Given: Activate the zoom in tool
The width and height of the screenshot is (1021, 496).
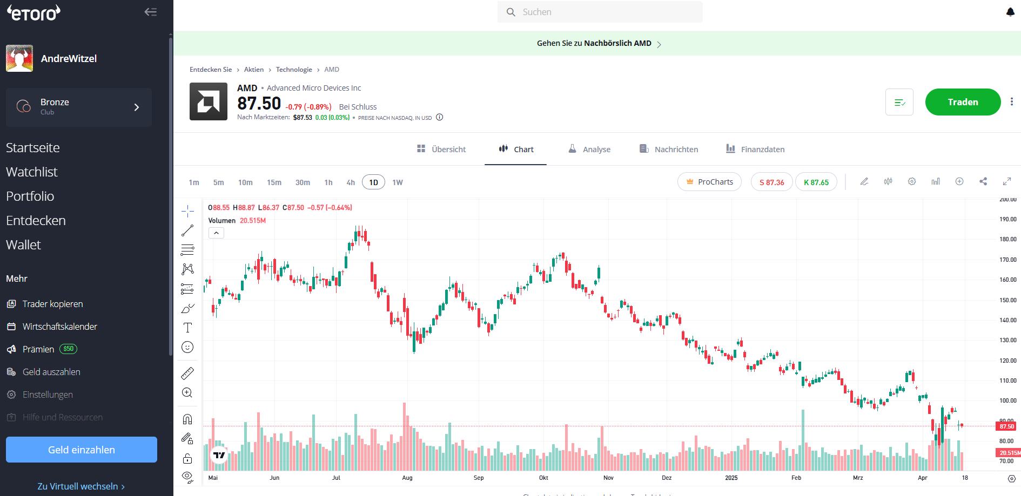Looking at the screenshot, I should tap(187, 392).
